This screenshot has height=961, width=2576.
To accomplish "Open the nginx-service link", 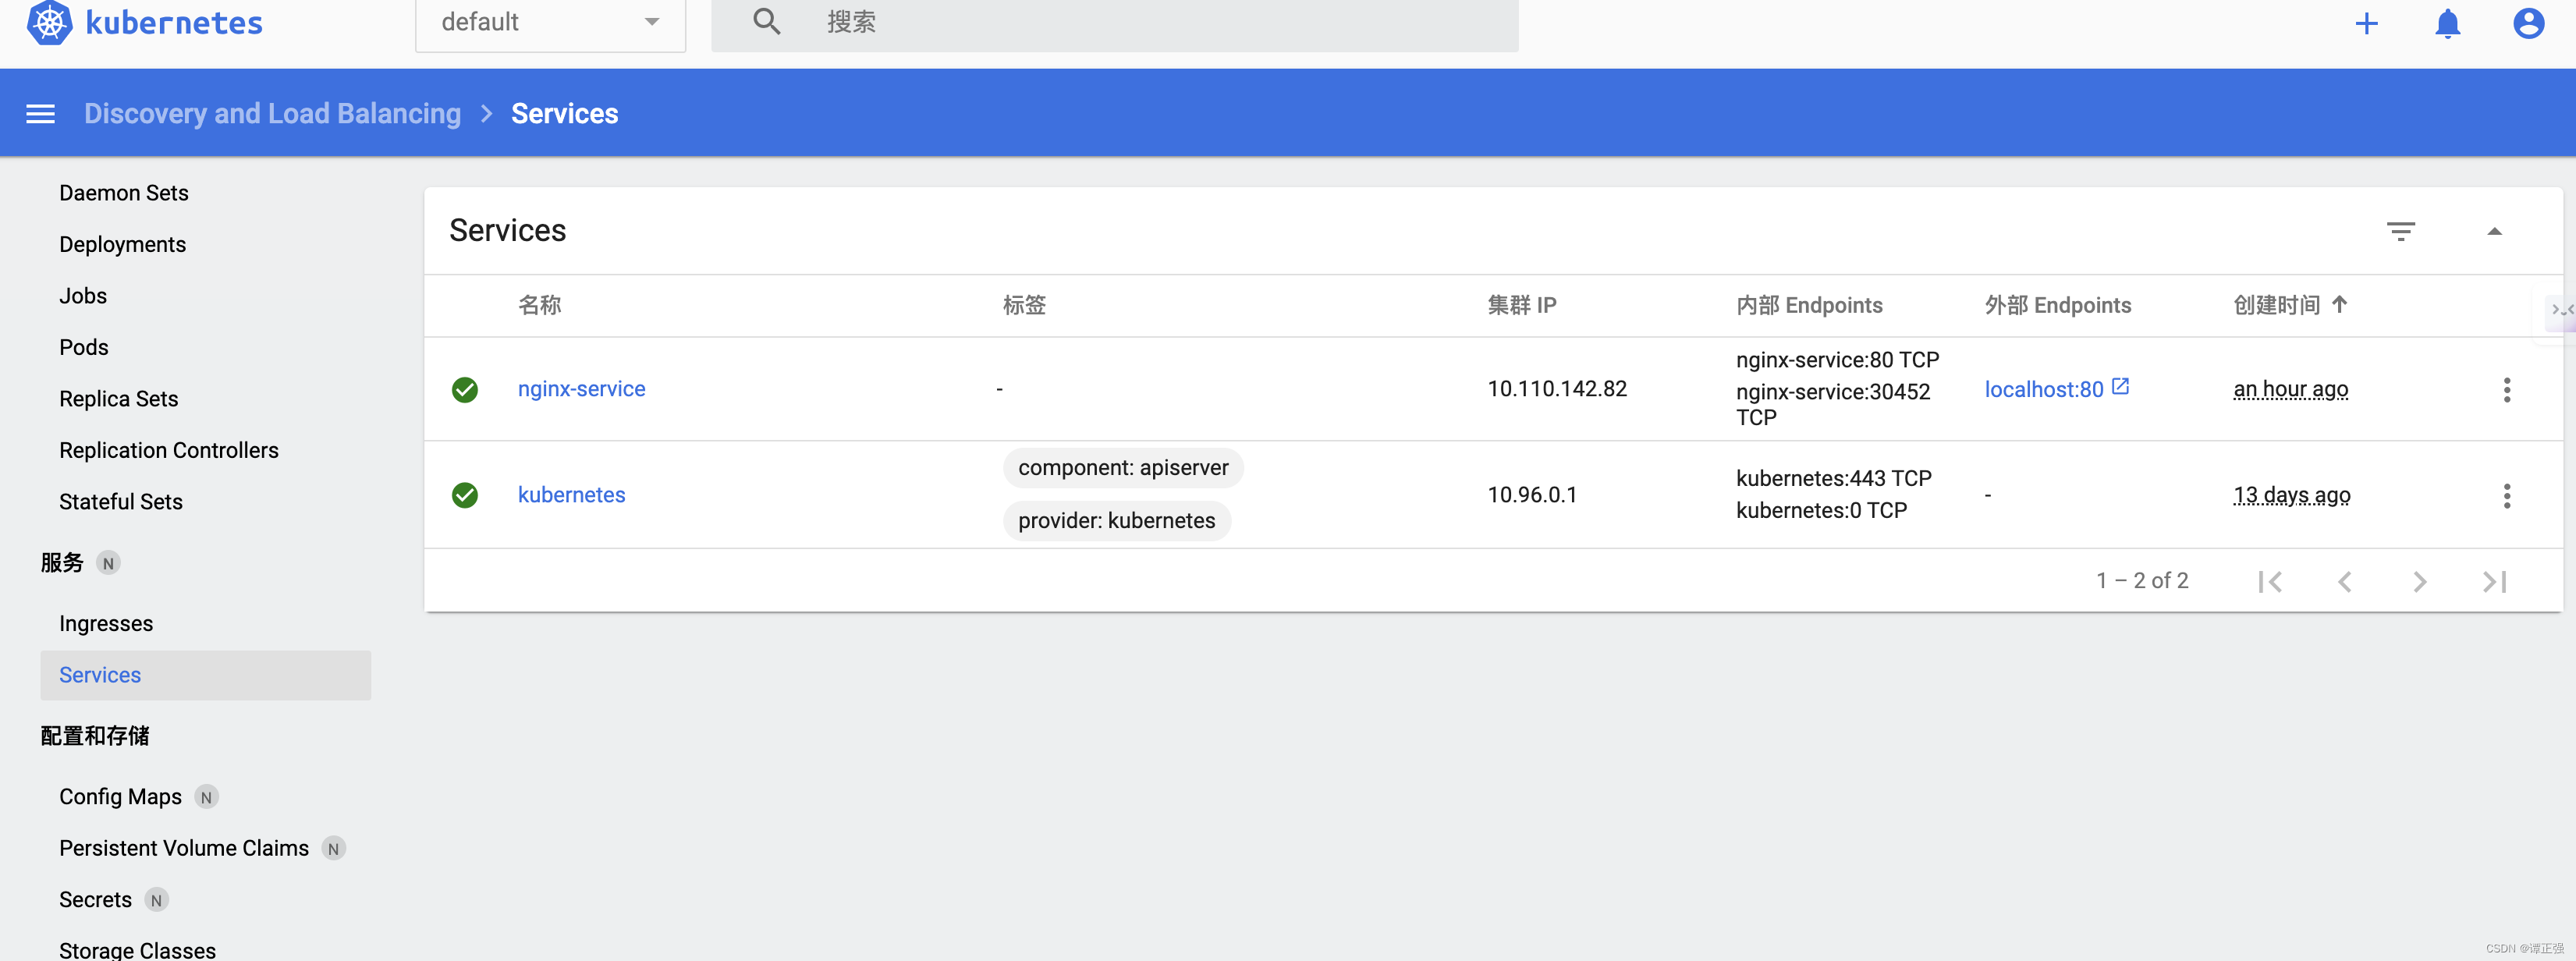I will pyautogui.click(x=581, y=389).
